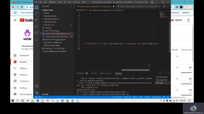Open the Manage gear in VS Code
The height and width of the screenshot is (114, 204).
[36, 92]
